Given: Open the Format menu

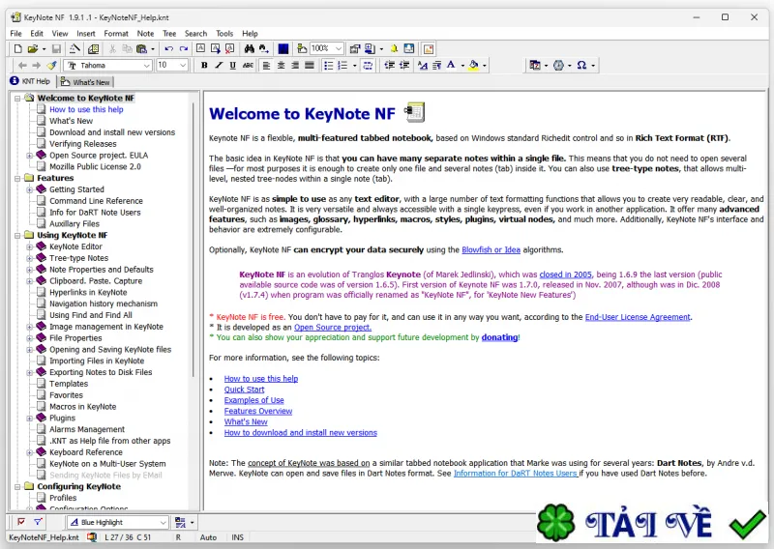Looking at the screenshot, I should [116, 34].
